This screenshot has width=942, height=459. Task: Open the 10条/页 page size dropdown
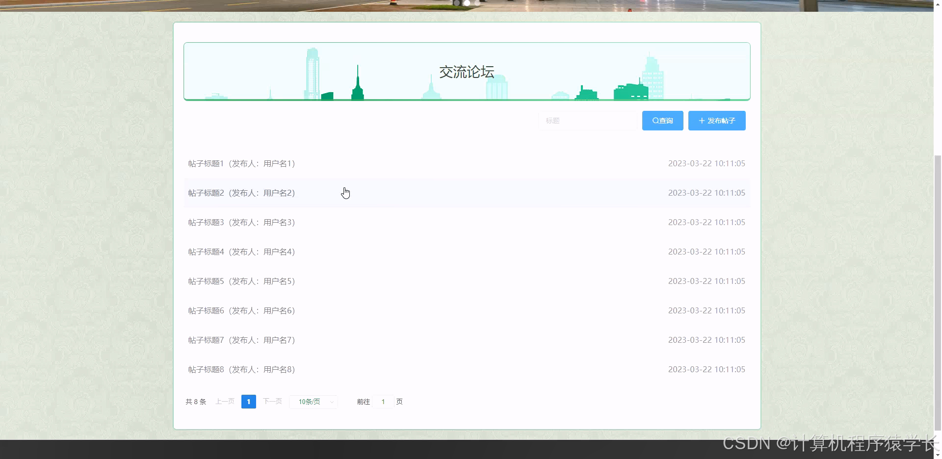click(x=313, y=402)
